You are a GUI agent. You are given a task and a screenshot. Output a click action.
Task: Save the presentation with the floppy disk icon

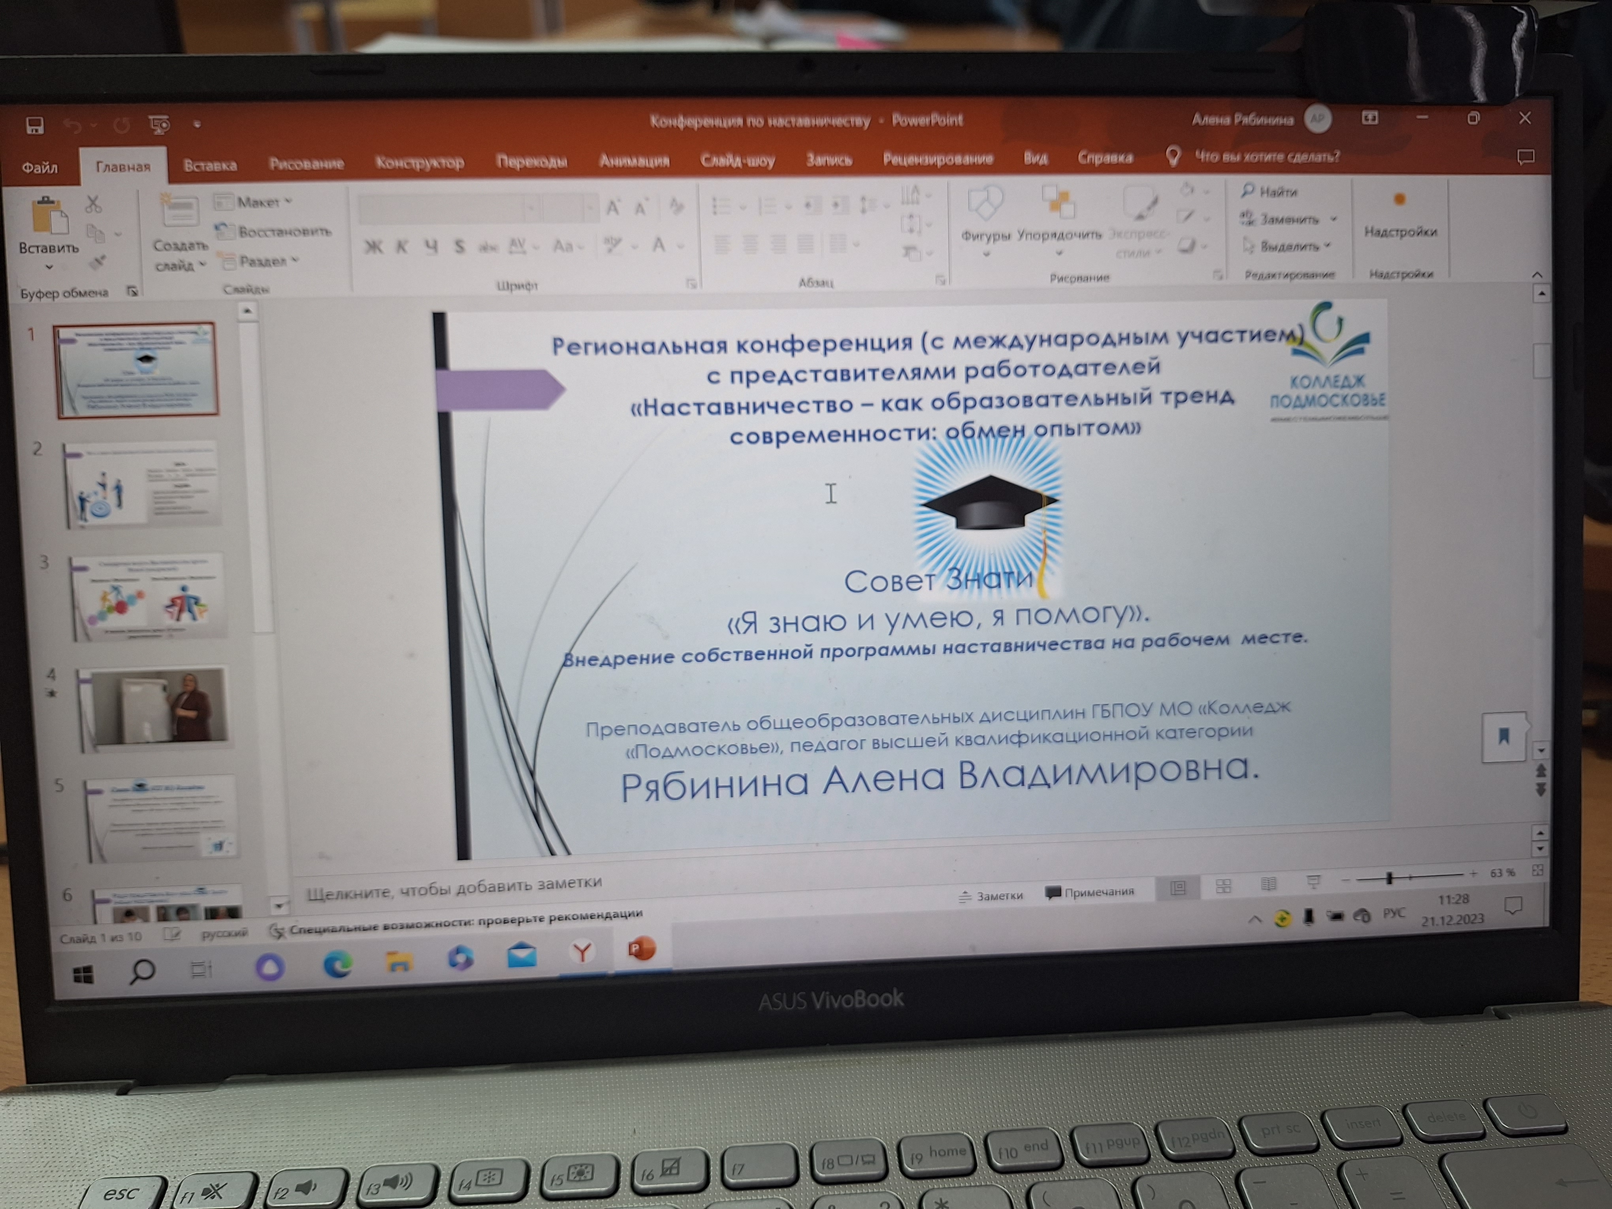34,125
